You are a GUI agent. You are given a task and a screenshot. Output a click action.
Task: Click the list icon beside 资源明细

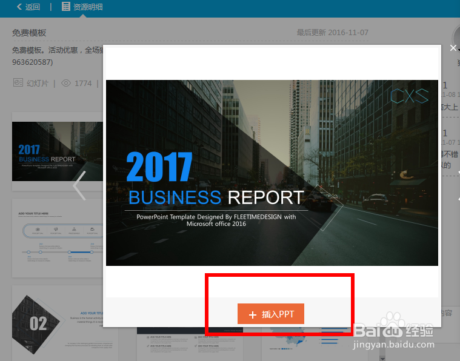(x=65, y=7)
